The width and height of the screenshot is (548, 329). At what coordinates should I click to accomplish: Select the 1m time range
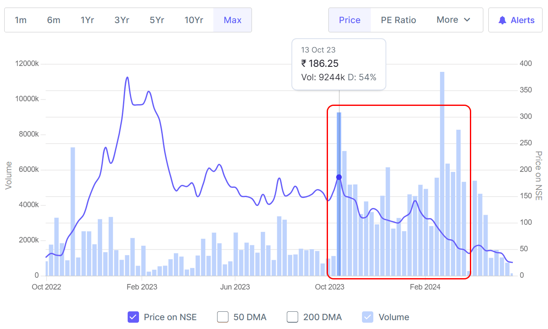(x=21, y=20)
